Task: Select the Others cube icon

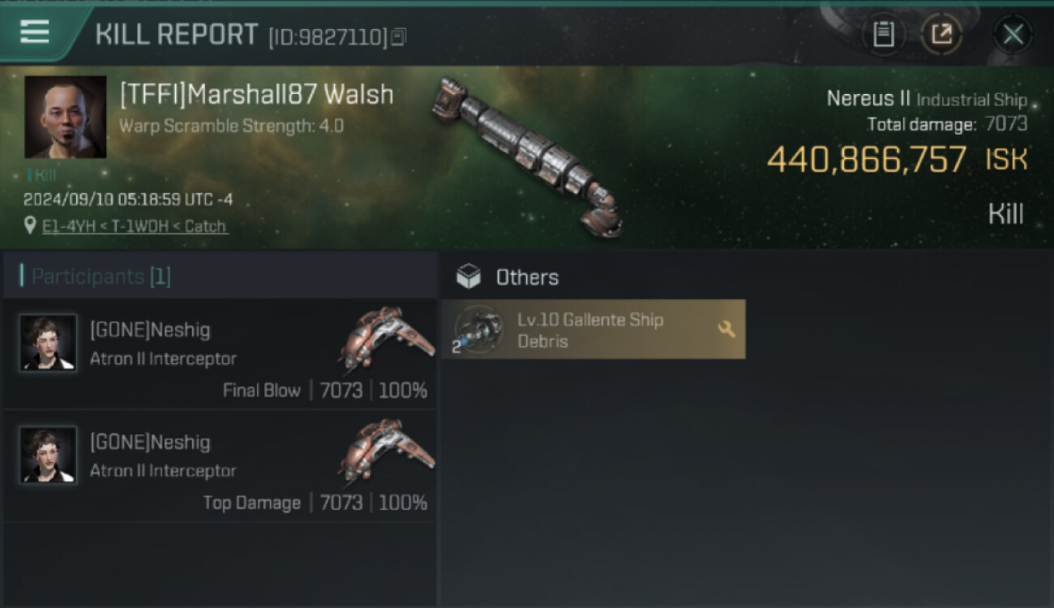Action: click(x=469, y=277)
